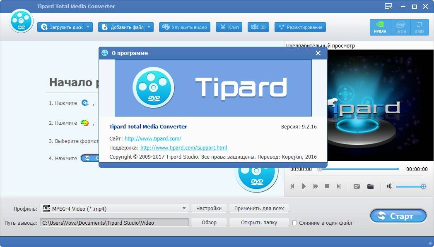Click the Tipard DVD logo in the main toolbar
The width and height of the screenshot is (434, 247).
point(21,21)
